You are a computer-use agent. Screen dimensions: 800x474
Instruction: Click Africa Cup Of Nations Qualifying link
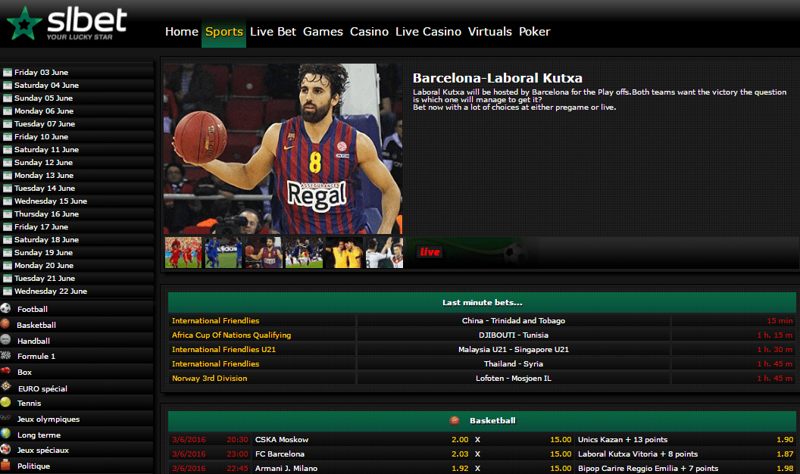tap(231, 335)
